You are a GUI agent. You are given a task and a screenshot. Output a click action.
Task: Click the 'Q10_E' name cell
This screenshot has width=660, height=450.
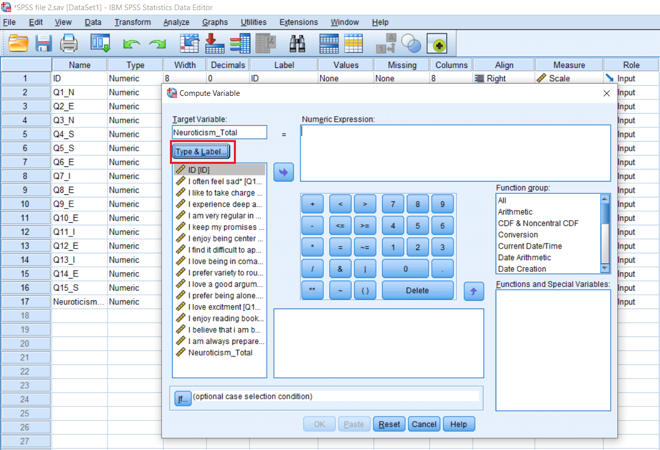(79, 218)
